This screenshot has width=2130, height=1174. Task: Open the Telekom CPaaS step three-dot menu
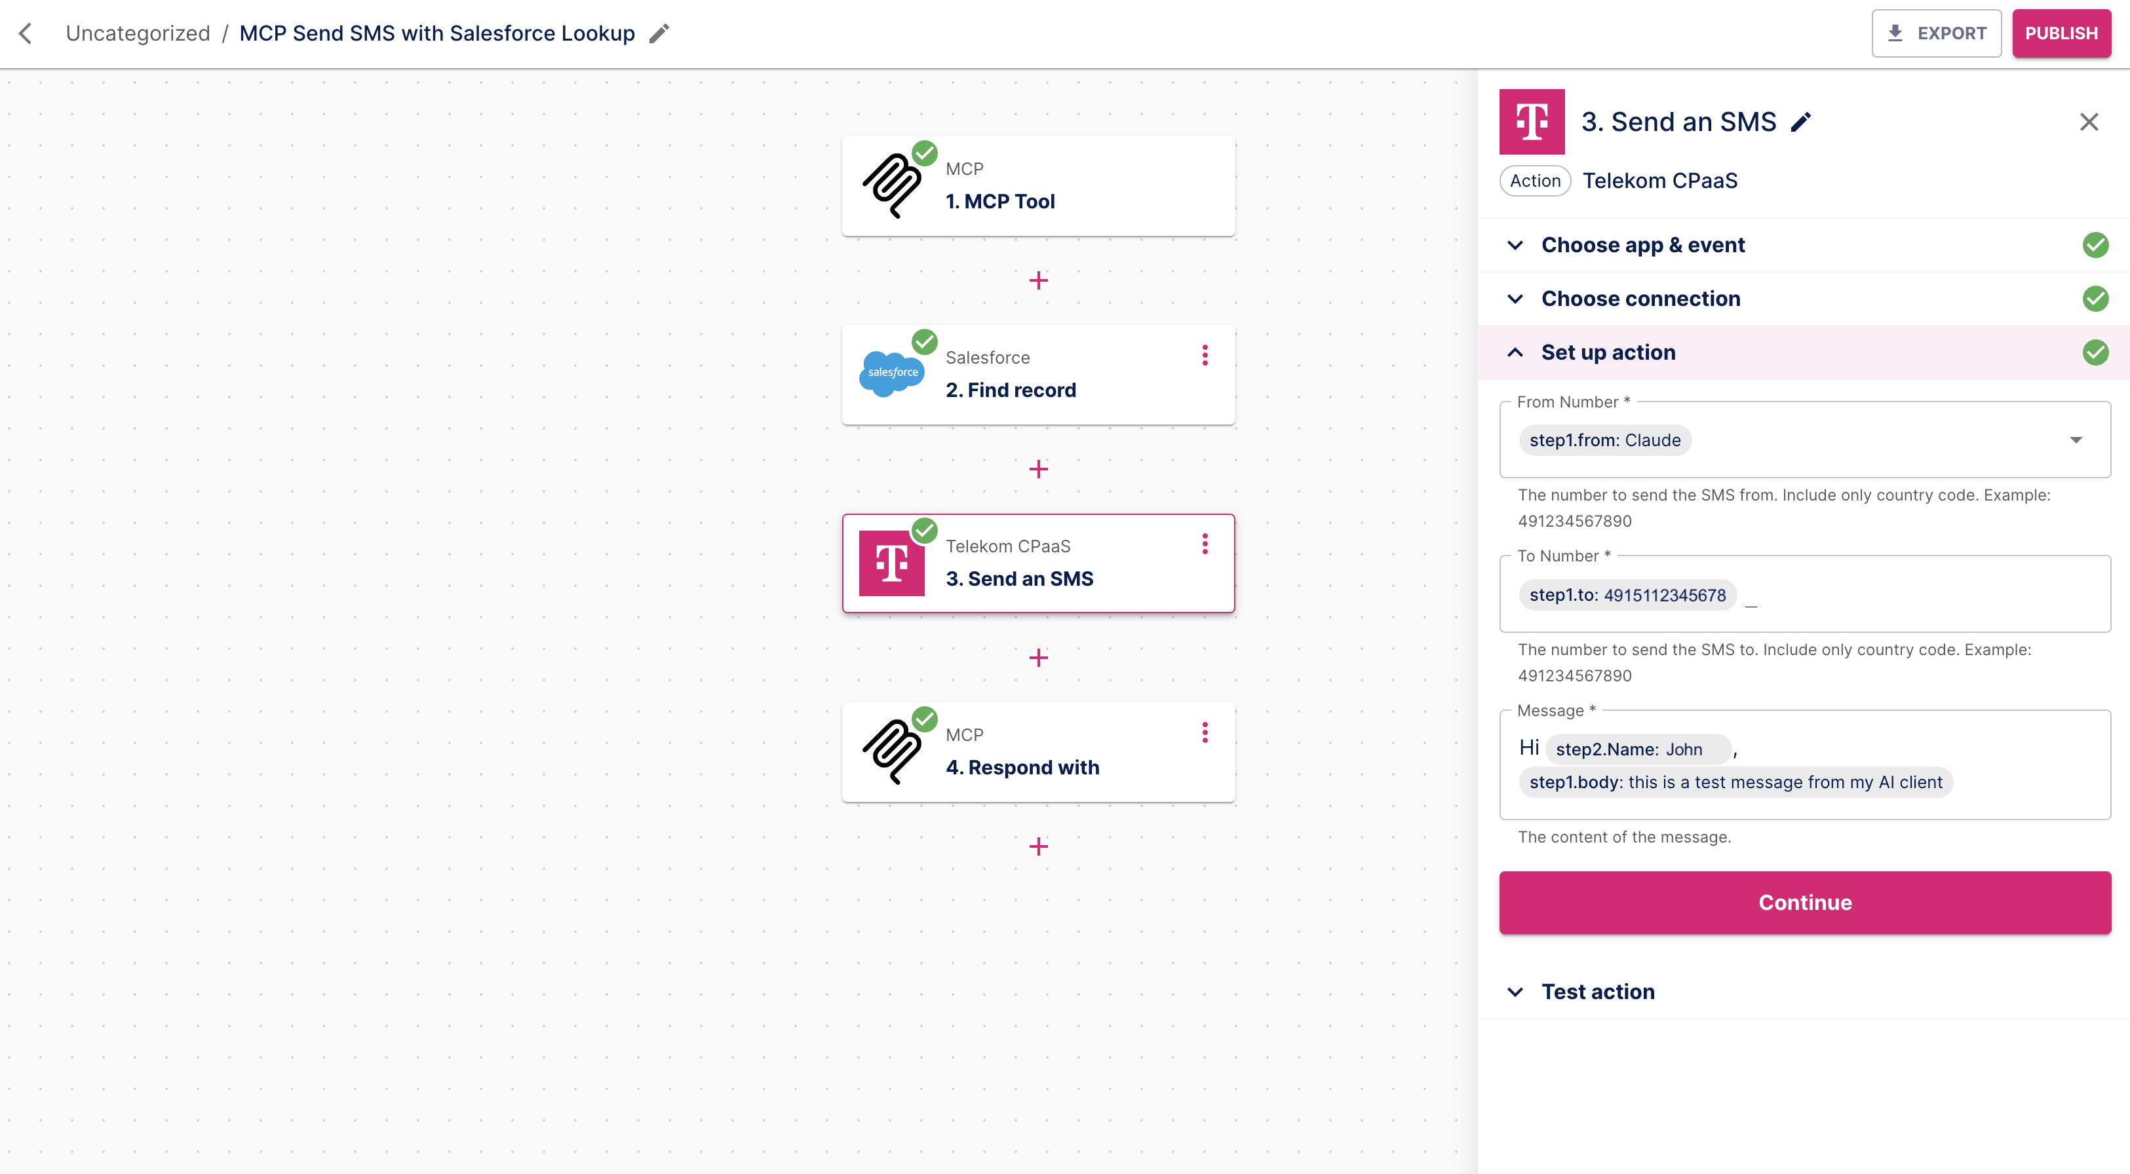coord(1205,544)
